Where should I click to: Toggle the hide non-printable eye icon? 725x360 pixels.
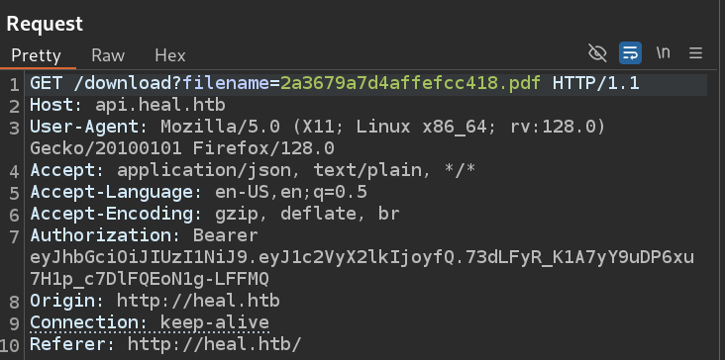click(597, 53)
